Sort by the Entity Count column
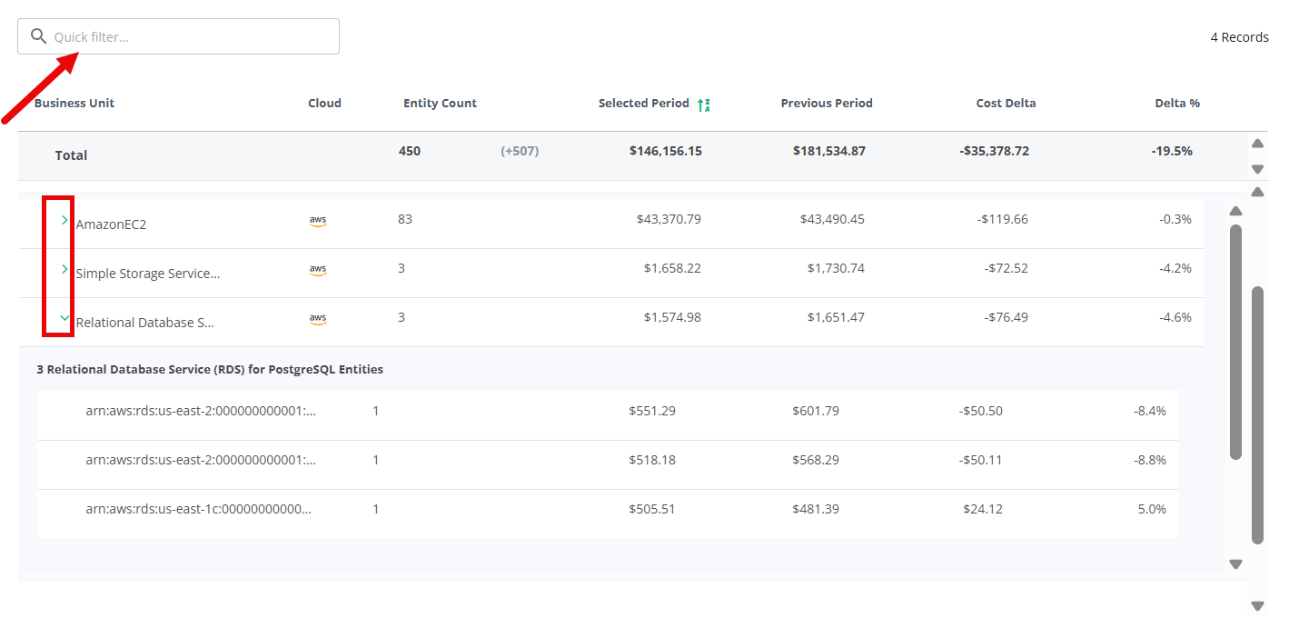This screenshot has width=1289, height=638. 440,104
